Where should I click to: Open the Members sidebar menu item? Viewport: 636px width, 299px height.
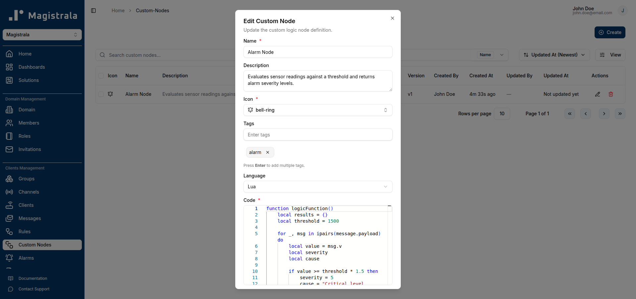(42, 123)
